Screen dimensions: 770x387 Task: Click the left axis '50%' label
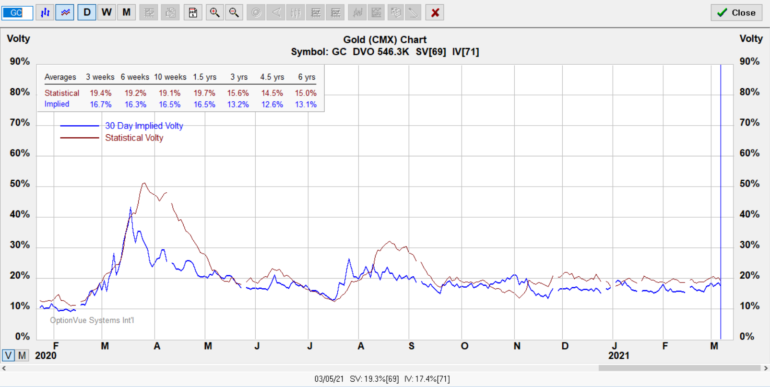pos(20,184)
